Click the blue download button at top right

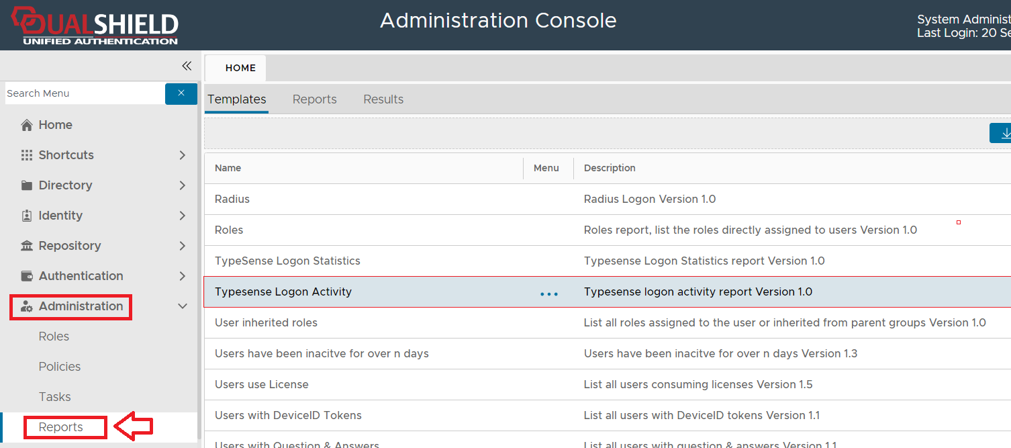click(1002, 133)
